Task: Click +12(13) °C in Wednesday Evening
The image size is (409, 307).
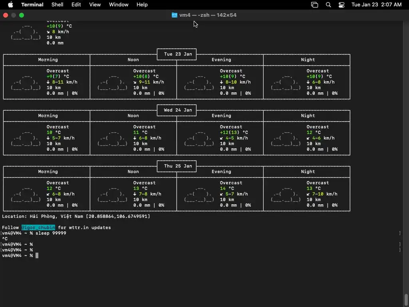Action: (234, 132)
